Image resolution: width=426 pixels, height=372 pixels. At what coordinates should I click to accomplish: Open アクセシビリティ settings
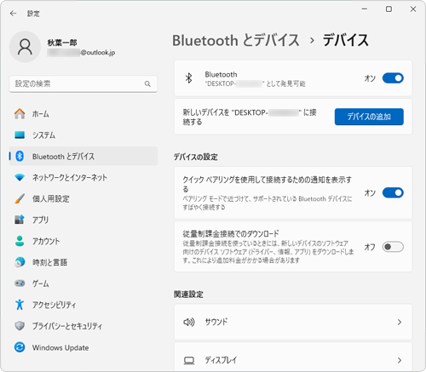pyautogui.click(x=83, y=305)
